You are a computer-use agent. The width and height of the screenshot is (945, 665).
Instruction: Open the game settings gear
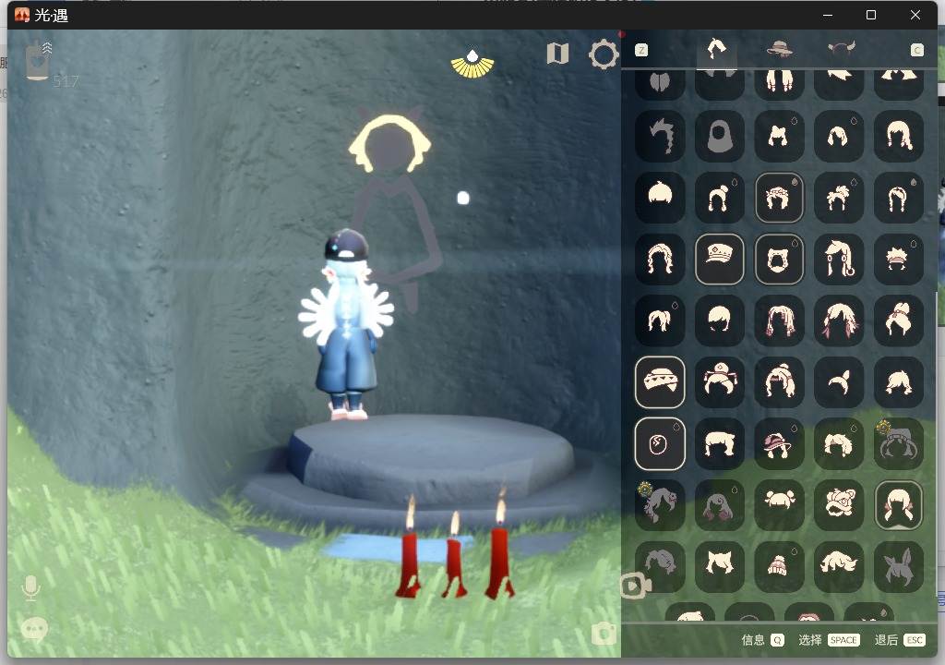click(x=604, y=54)
